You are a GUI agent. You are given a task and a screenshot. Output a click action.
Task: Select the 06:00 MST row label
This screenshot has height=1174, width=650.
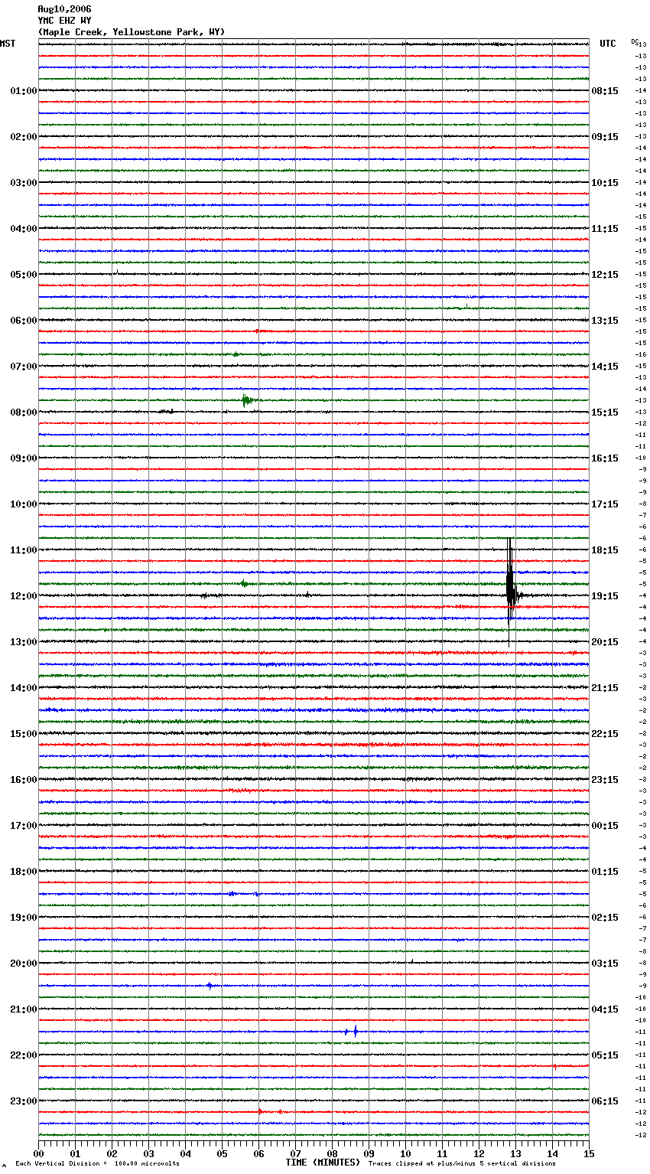[x=24, y=321]
